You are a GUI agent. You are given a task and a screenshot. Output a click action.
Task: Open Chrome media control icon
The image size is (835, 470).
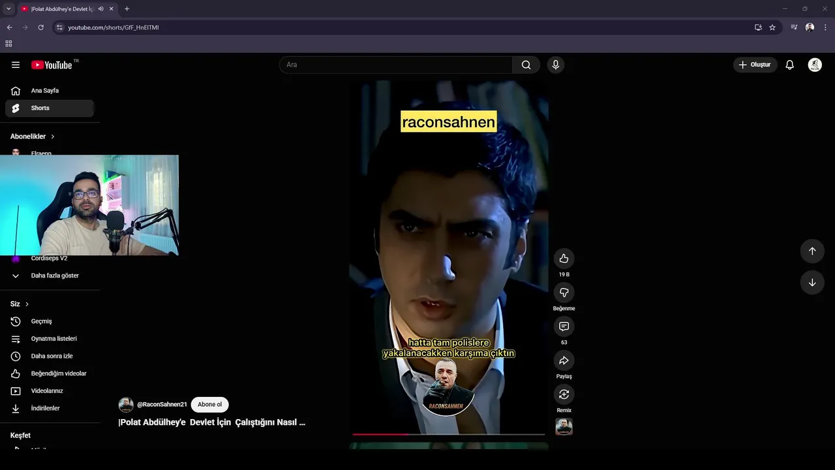(x=794, y=27)
